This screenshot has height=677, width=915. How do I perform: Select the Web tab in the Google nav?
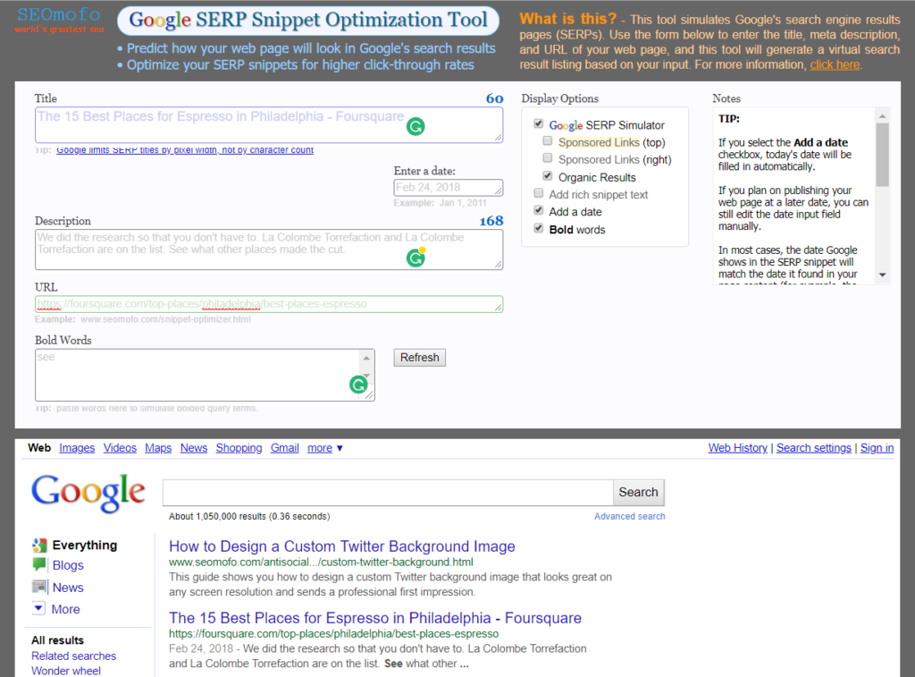pos(39,447)
